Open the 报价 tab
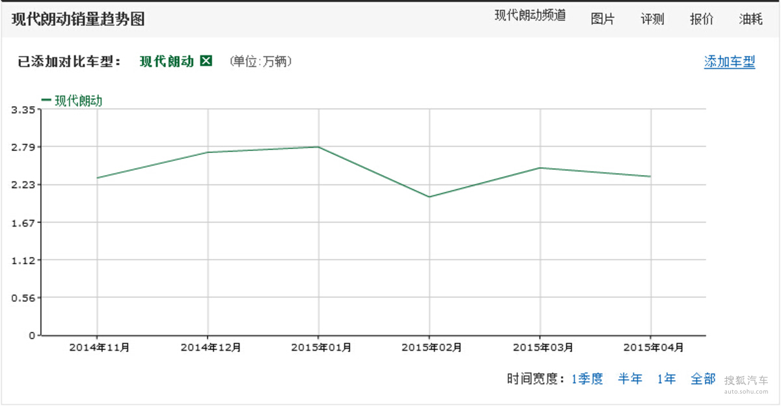Screen dimensions: 781x406 [x=702, y=19]
